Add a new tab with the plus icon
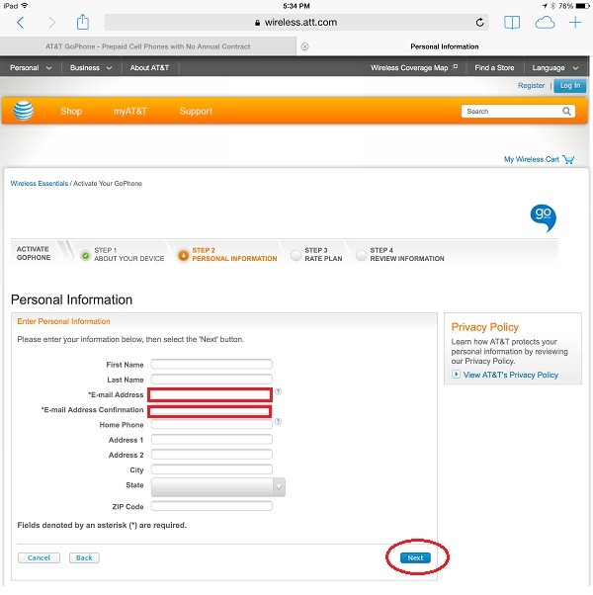Viewport: 593px width, 595px height. coord(575,23)
